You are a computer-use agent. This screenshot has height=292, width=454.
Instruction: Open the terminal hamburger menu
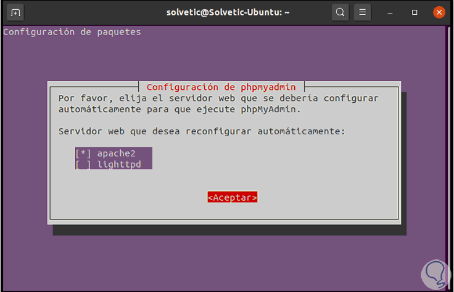[362, 12]
